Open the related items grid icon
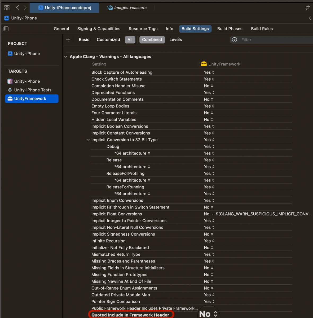The height and width of the screenshot is (318, 313). [x=7, y=8]
